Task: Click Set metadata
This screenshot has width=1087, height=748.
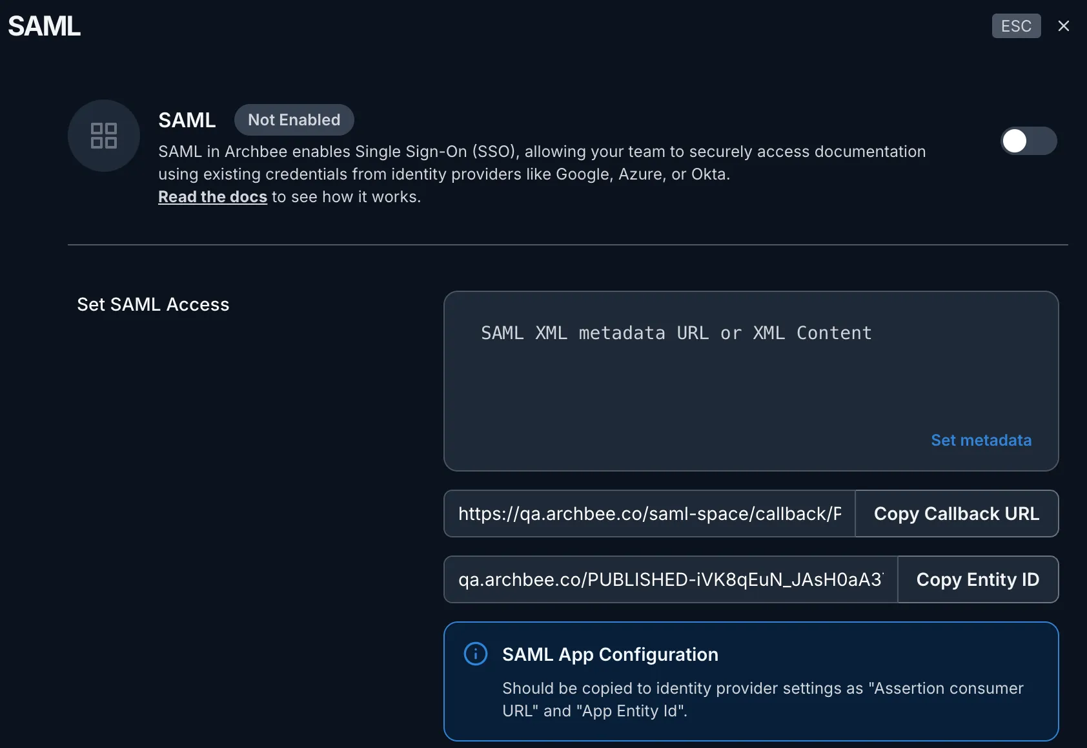Action: click(981, 440)
